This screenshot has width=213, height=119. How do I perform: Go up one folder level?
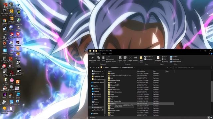coord(99,67)
